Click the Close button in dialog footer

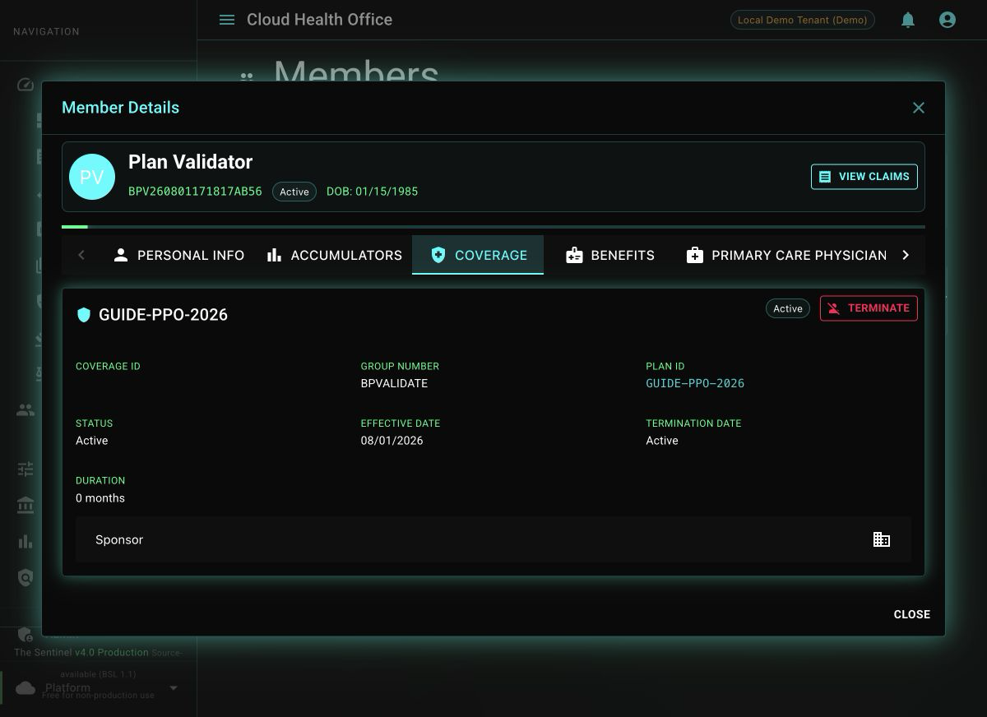[912, 614]
